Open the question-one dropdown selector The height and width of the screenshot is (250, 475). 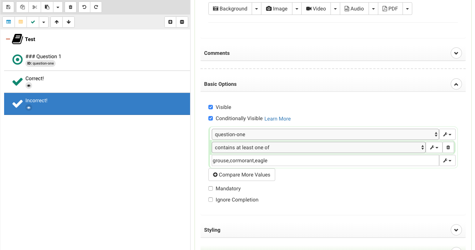325,134
